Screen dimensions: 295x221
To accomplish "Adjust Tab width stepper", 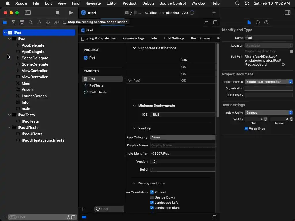I will 266,119.
